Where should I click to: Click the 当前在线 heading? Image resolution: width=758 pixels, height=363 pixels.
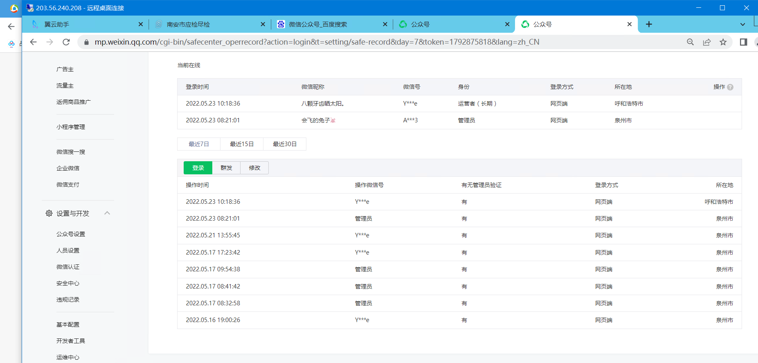click(x=189, y=65)
